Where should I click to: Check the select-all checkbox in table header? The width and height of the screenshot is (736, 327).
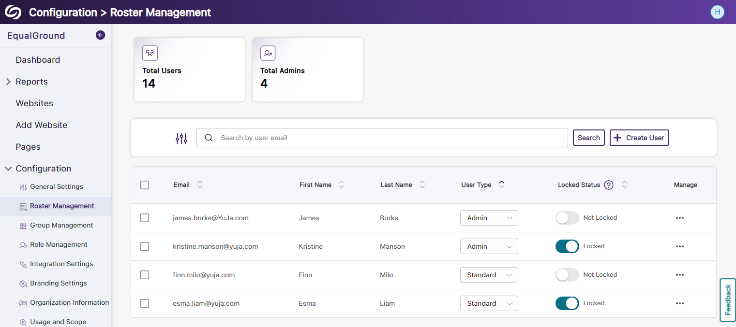pos(144,185)
